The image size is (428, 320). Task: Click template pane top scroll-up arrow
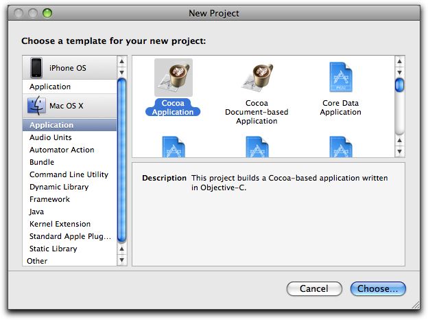point(399,62)
